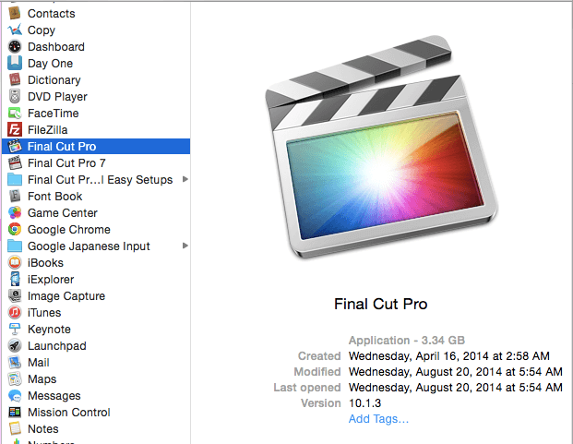Select the iBooks app icon
573x444 pixels.
click(15, 263)
